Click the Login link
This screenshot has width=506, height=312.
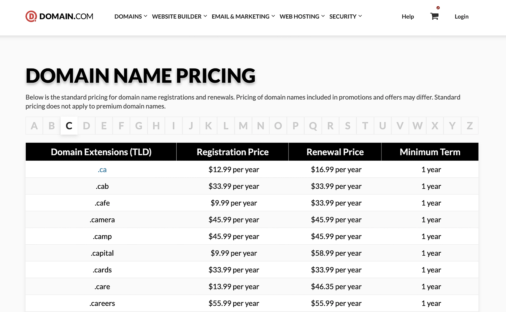pos(461,16)
